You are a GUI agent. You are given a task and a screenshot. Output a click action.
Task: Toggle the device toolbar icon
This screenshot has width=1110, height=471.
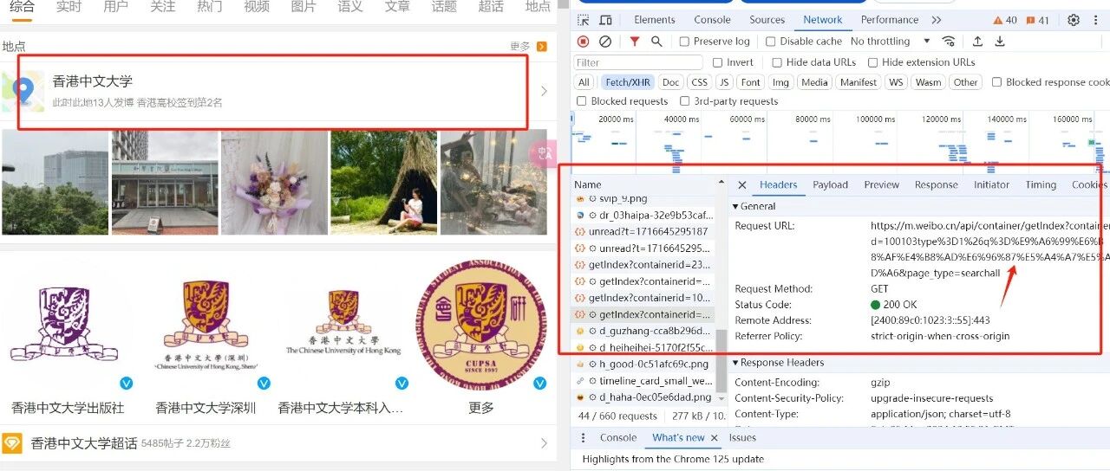pyautogui.click(x=605, y=20)
